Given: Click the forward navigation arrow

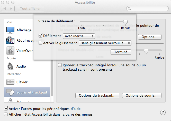Looking at the screenshot, I should click(x=11, y=8).
